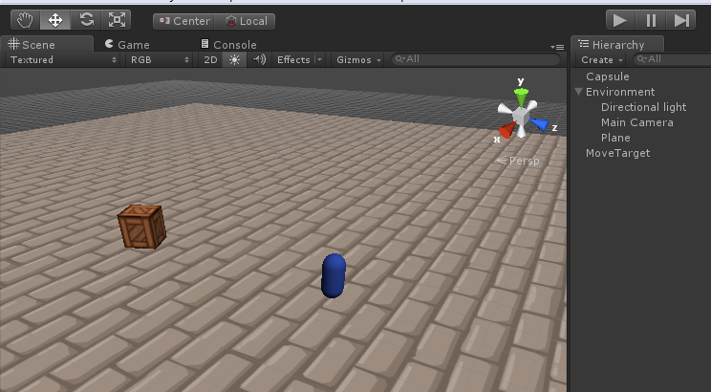The width and height of the screenshot is (711, 392).
Task: Select Main Camera in Hierarchy
Action: tap(636, 122)
